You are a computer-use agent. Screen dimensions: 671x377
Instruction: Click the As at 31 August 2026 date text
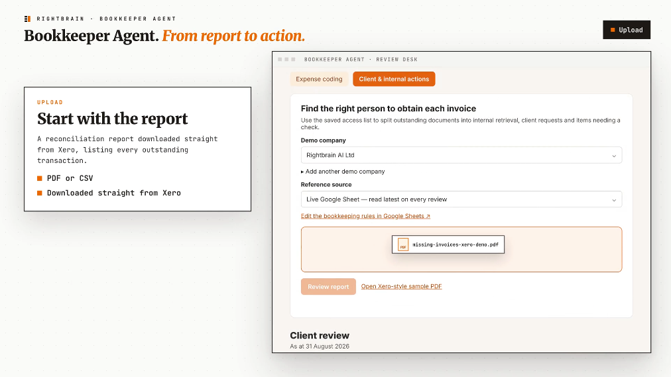(320, 347)
